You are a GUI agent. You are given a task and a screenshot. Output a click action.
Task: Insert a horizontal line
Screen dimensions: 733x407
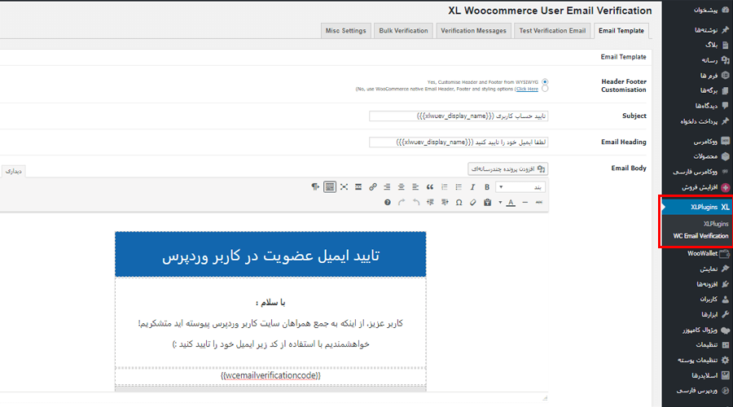(x=525, y=203)
